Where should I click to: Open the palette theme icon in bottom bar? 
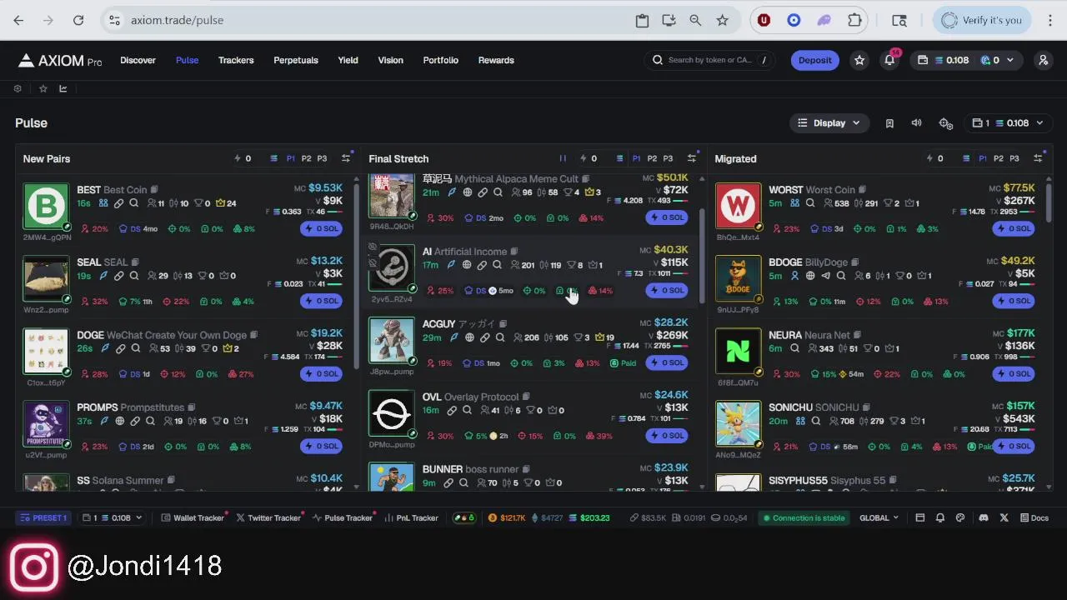tap(960, 517)
